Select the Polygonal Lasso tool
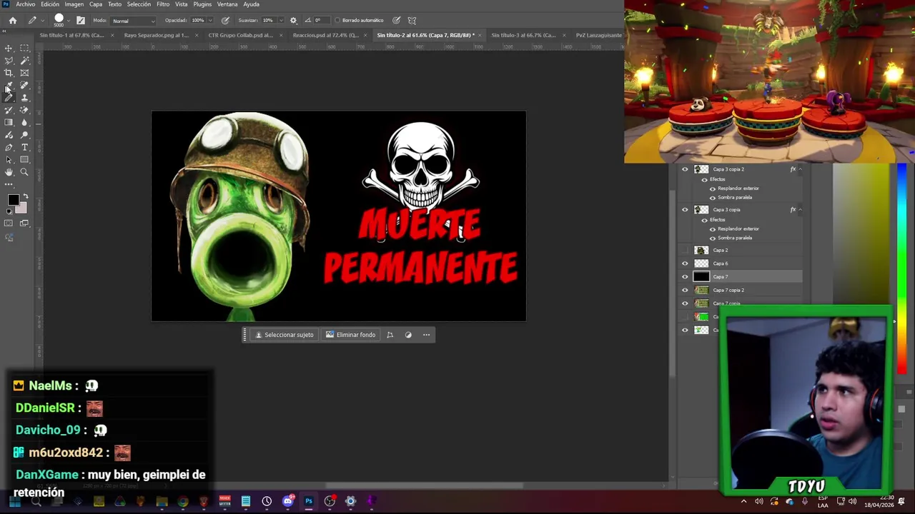 point(9,61)
